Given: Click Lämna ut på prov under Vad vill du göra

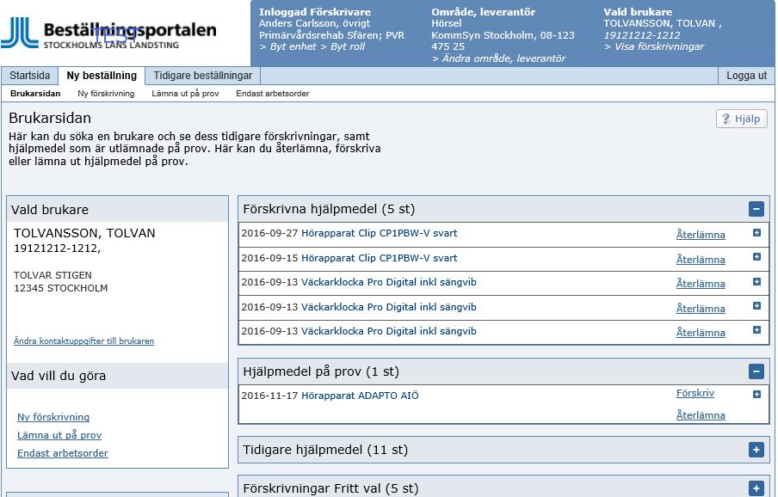Looking at the screenshot, I should (59, 435).
